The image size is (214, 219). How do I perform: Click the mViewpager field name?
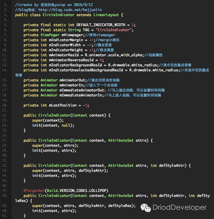pyautogui.click(x=72, y=35)
